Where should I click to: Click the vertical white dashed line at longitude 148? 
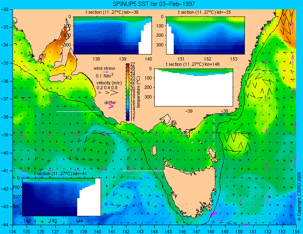pos(214,133)
